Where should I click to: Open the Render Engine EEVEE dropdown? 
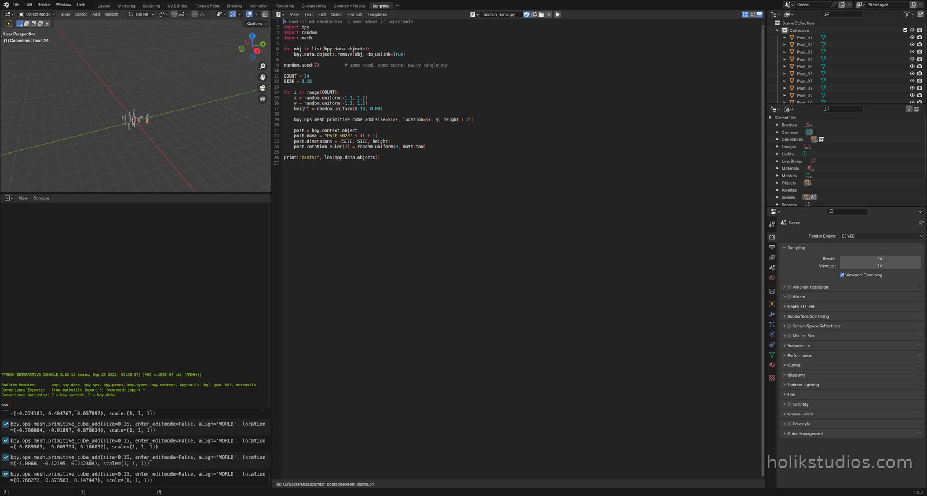point(881,236)
